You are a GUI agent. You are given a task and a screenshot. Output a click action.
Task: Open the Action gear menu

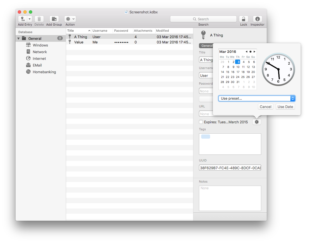70,19
